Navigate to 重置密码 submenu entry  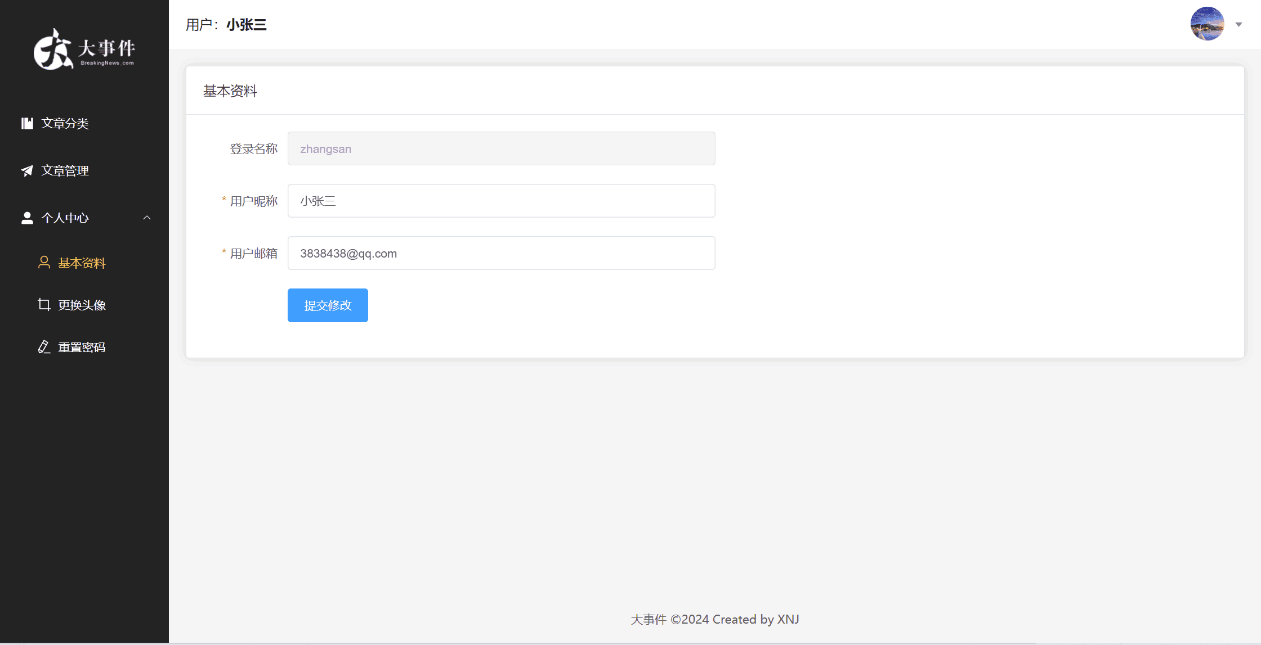pos(82,347)
